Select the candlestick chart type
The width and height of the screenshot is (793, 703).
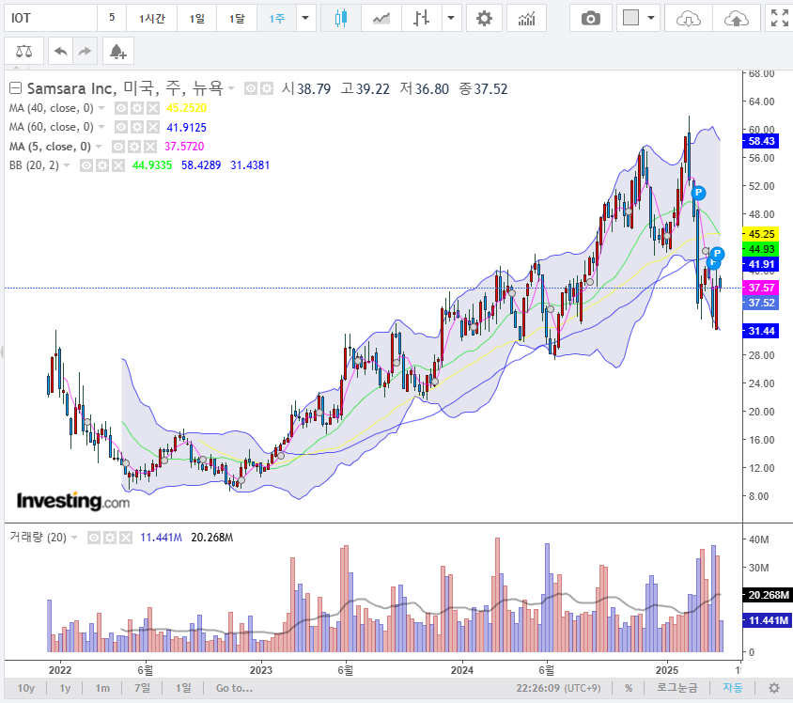[341, 19]
